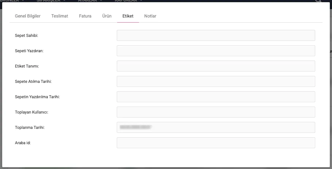Go to the Ürün tab
The height and width of the screenshot is (169, 332).
coord(107,16)
